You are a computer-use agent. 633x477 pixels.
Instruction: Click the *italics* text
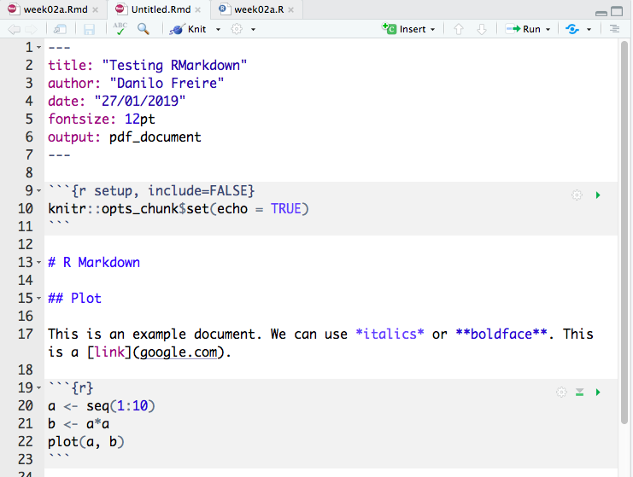click(x=390, y=334)
